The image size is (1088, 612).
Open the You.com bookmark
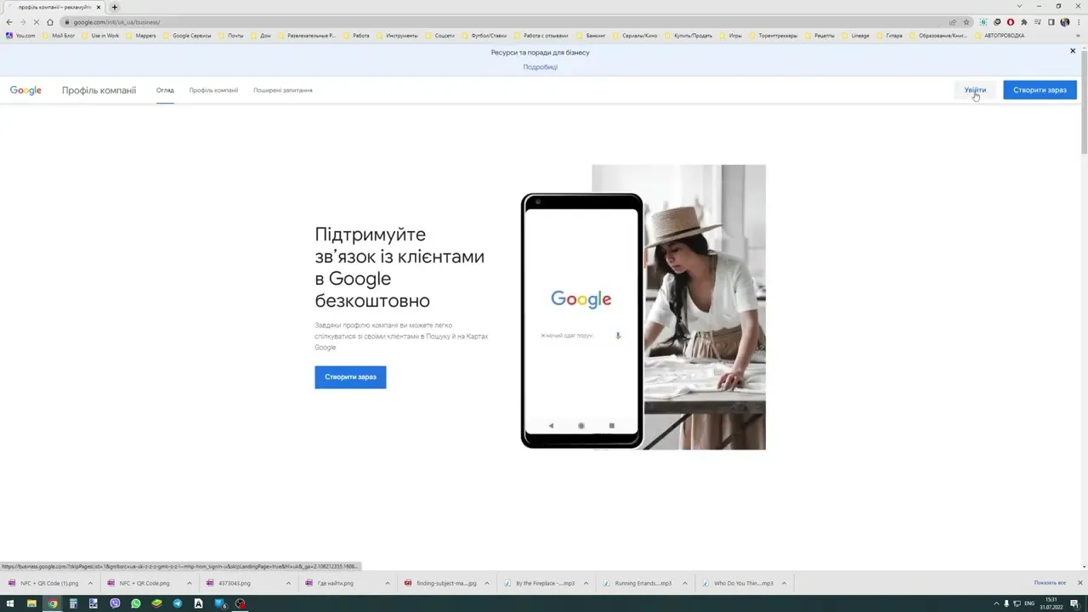pyautogui.click(x=20, y=36)
